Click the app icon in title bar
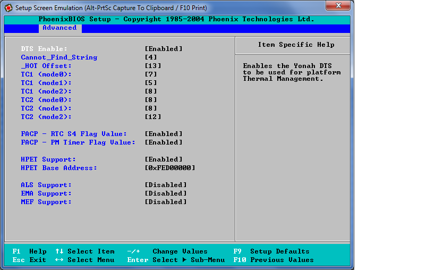435x270 pixels. (x=8, y=7)
